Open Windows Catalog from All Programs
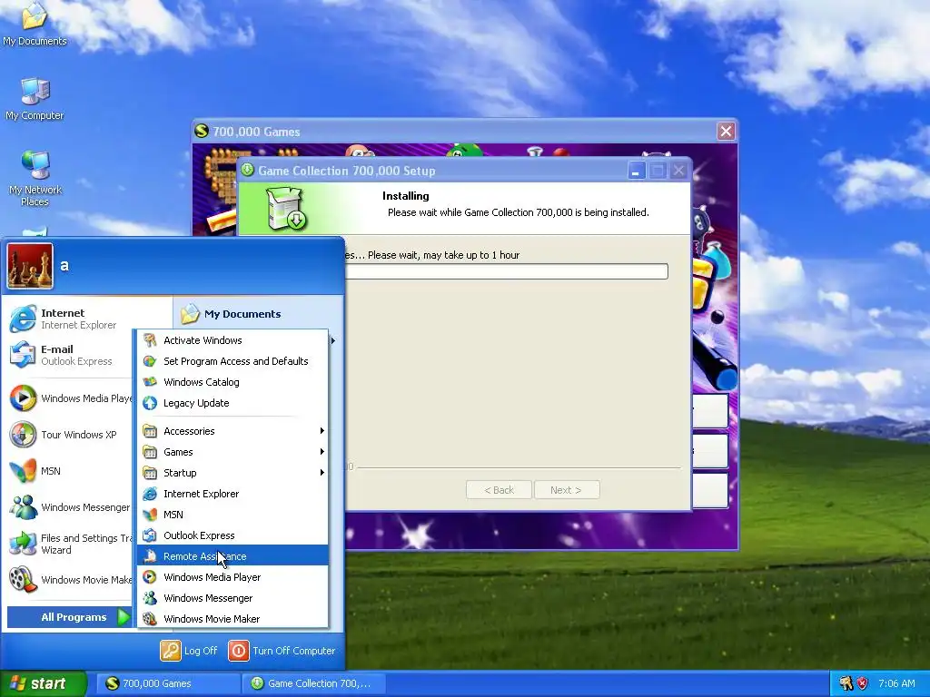The image size is (930, 697). tap(232, 382)
